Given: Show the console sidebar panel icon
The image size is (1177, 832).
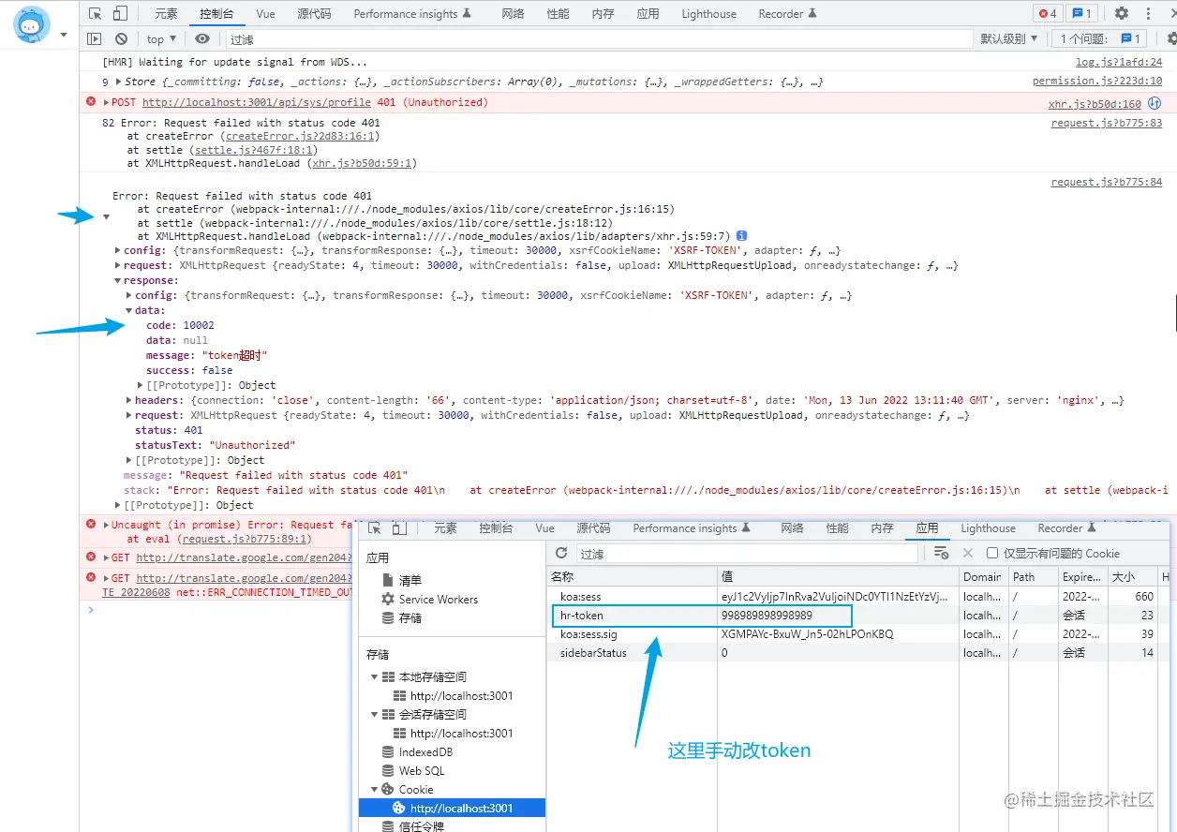Looking at the screenshot, I should 94,38.
